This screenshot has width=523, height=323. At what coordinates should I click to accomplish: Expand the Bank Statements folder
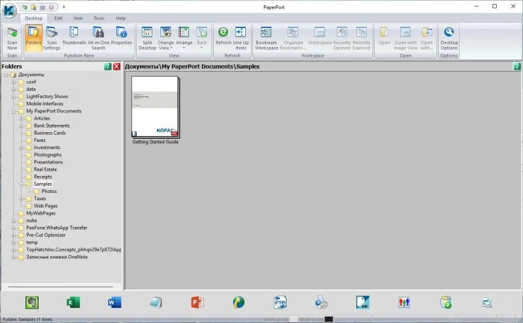click(22, 126)
